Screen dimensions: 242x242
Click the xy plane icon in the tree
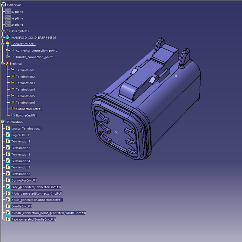[x=8, y=12]
